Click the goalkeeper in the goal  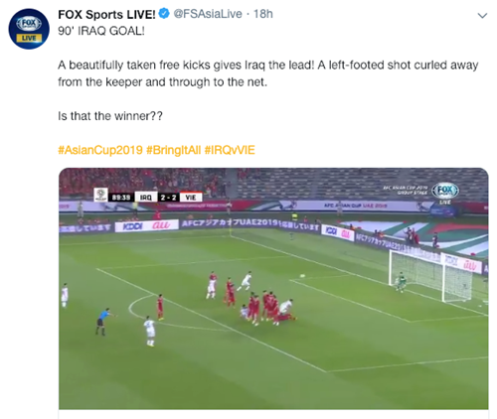[401, 282]
